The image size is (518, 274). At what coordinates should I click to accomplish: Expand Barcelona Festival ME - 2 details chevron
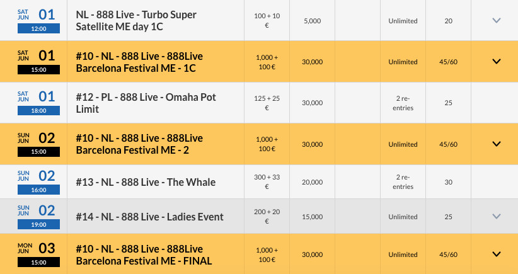pos(496,144)
